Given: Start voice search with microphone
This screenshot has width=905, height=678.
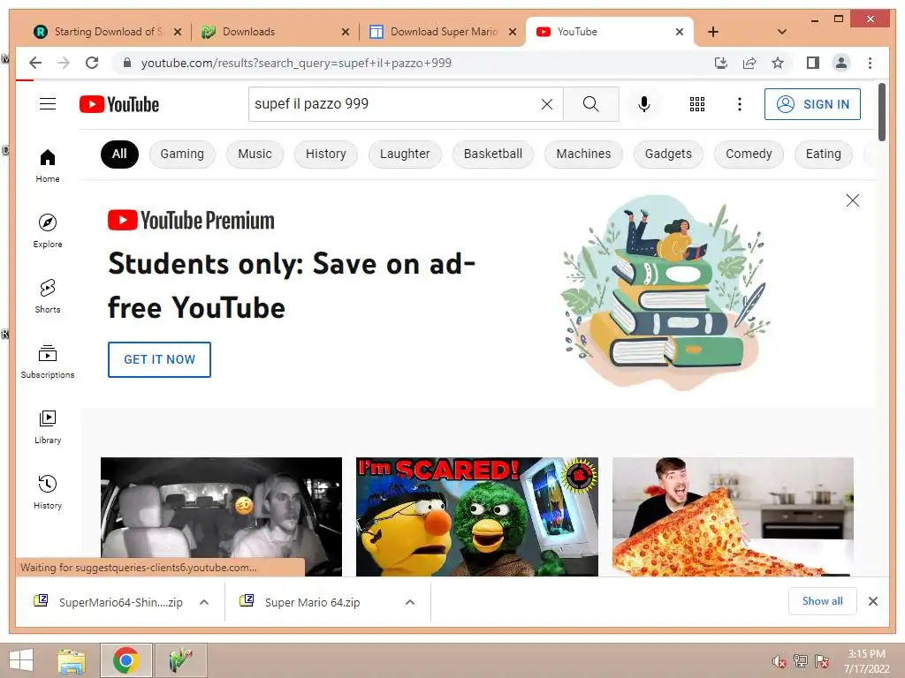Looking at the screenshot, I should point(644,104).
